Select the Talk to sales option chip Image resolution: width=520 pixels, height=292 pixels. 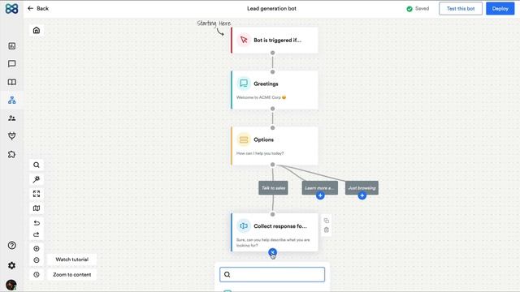coord(273,188)
